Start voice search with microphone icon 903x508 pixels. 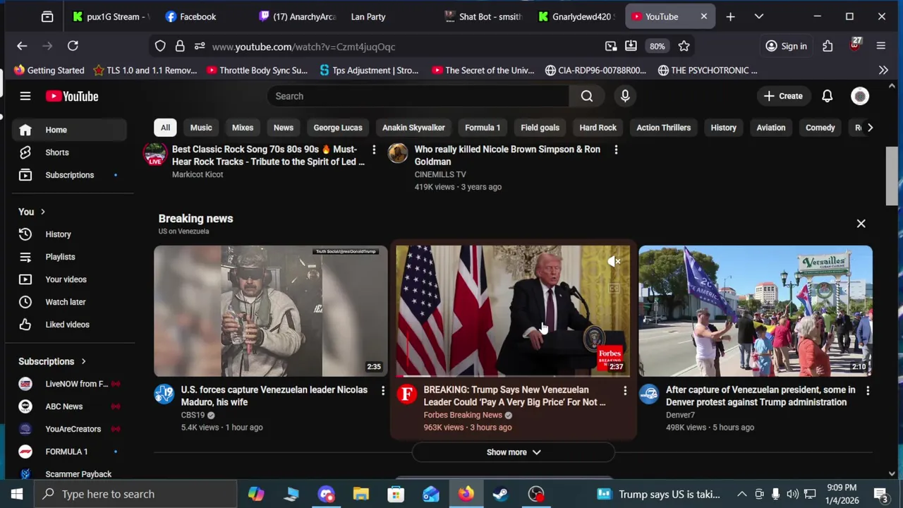[x=625, y=96]
